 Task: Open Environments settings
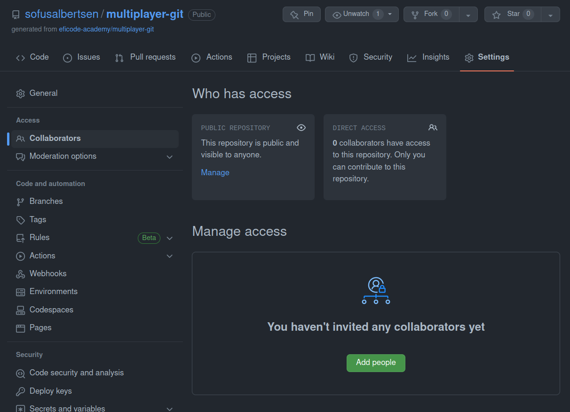pyautogui.click(x=95, y=292)
